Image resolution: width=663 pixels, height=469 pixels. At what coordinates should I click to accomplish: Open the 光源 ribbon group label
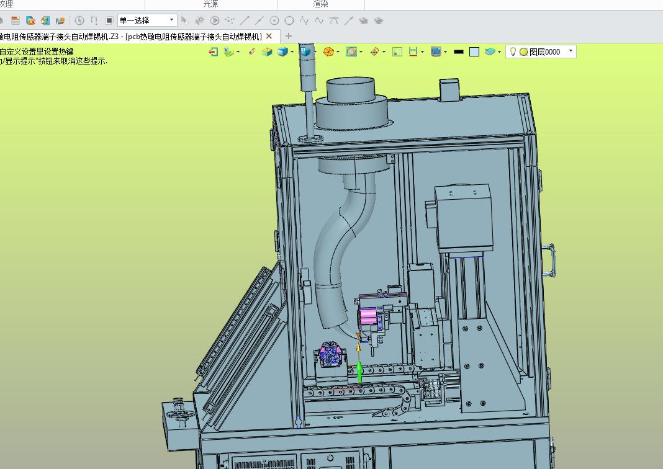pos(210,4)
